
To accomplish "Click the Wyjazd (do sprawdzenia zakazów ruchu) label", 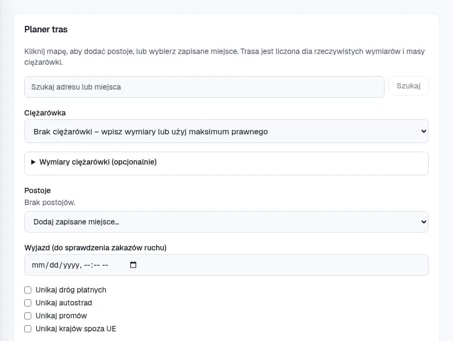I will (x=95, y=248).
